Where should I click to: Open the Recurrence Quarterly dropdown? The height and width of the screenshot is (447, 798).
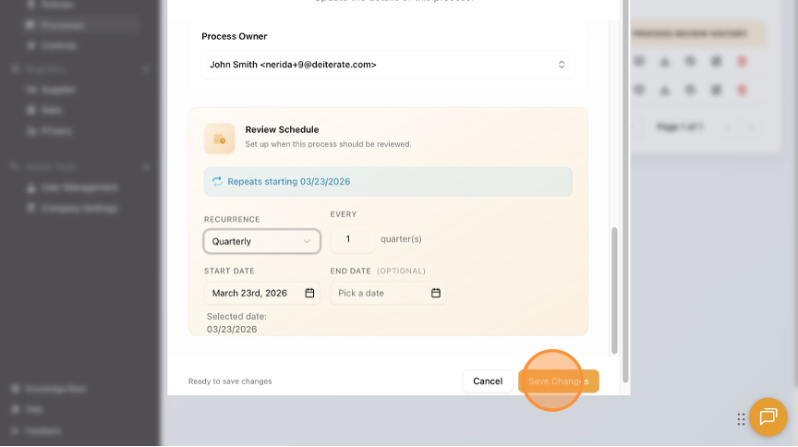tap(262, 241)
